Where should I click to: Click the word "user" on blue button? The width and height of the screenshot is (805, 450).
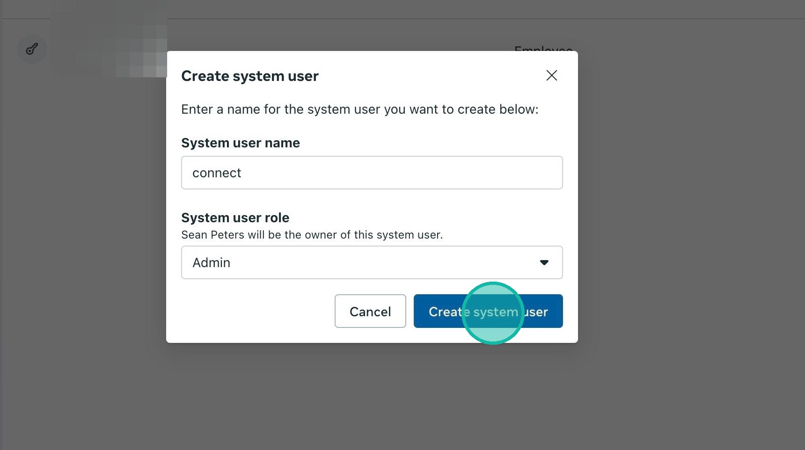[x=536, y=312]
